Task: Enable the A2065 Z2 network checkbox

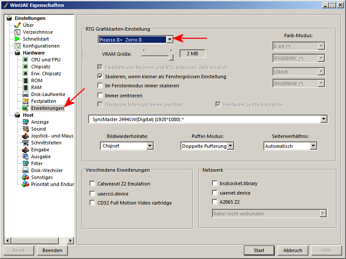Action: pos(215,201)
